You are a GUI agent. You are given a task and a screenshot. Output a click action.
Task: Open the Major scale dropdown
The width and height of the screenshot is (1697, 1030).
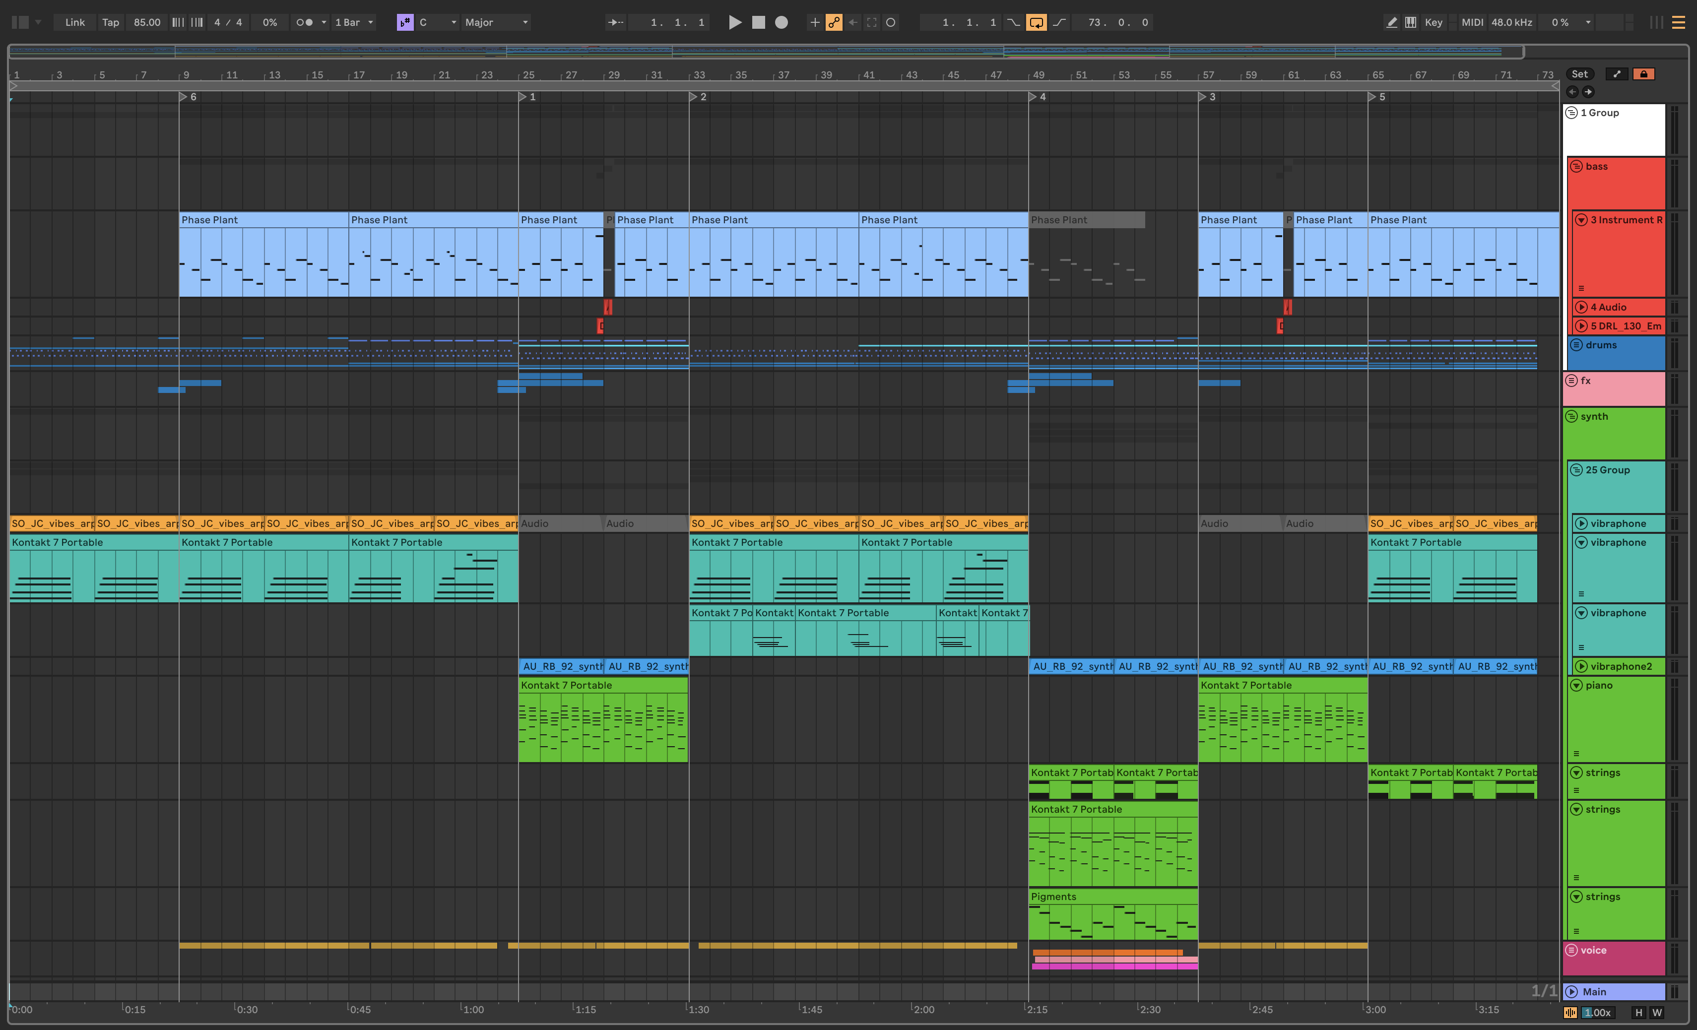coord(497,22)
